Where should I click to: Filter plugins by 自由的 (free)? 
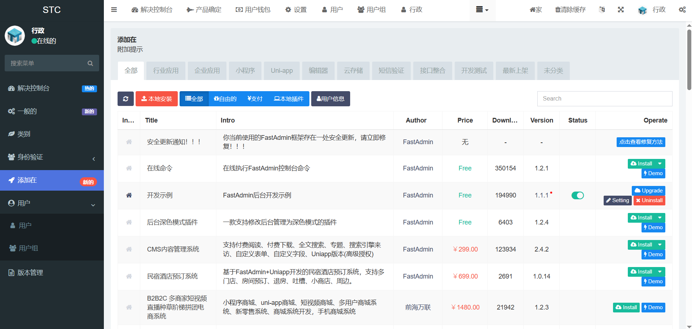click(x=225, y=99)
